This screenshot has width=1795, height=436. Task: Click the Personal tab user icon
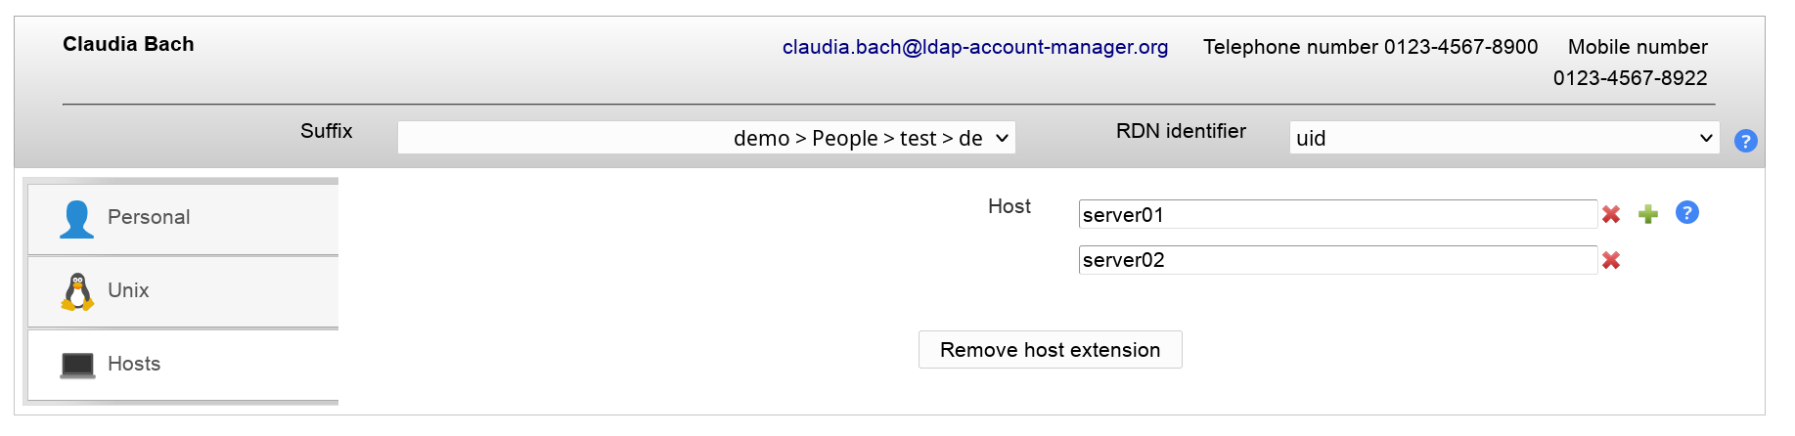coord(76,219)
